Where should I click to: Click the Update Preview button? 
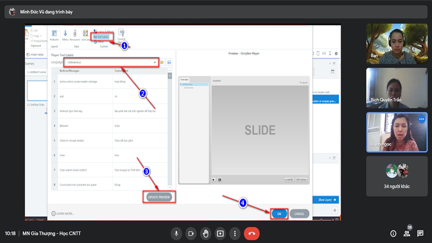click(159, 197)
